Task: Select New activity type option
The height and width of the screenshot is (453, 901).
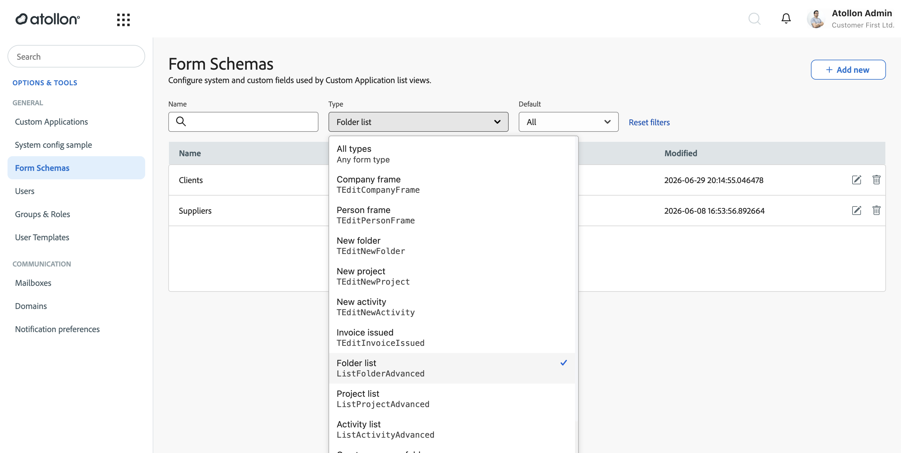Action: tap(452, 307)
